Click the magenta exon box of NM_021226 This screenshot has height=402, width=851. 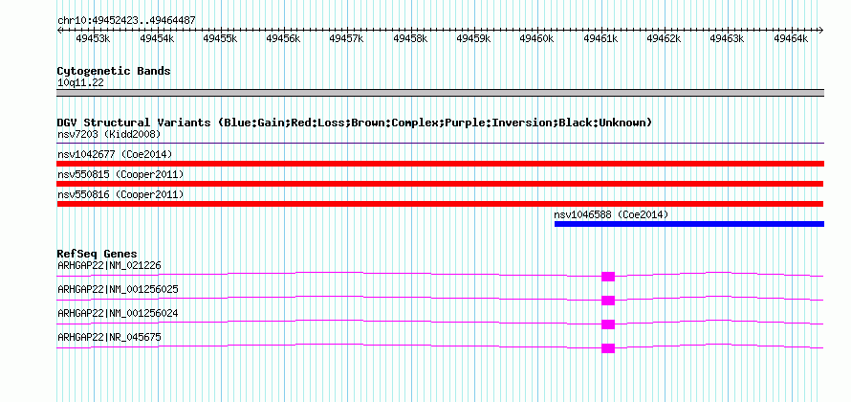click(608, 277)
